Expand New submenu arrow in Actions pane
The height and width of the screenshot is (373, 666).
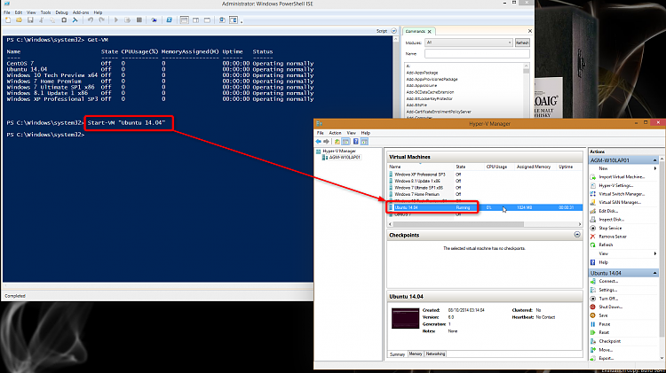(655, 168)
